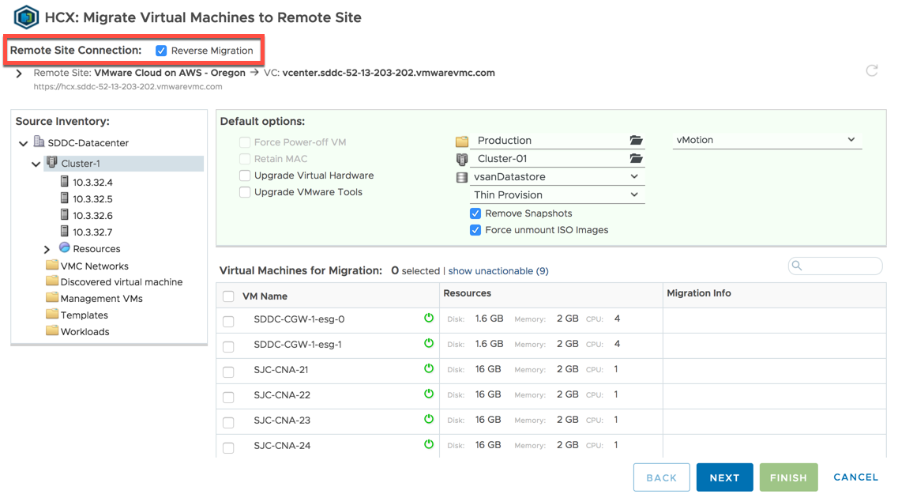Click the Resources pool icon
The width and height of the screenshot is (898, 498).
65,248
